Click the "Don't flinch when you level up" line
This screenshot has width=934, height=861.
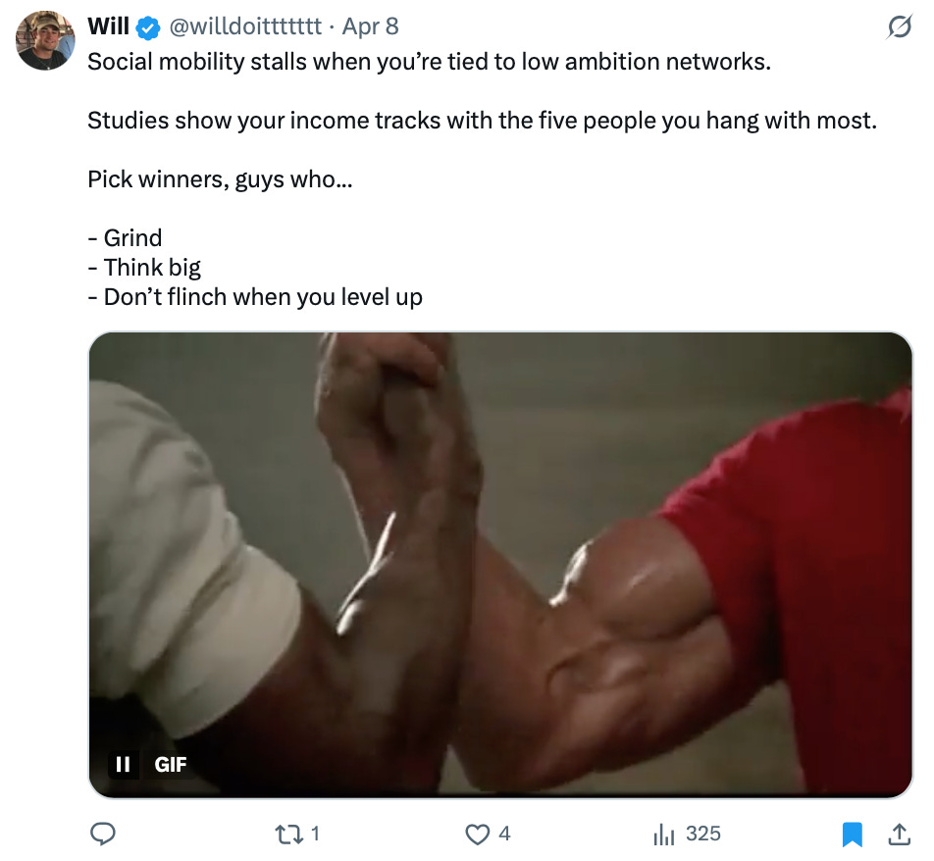coord(255,296)
